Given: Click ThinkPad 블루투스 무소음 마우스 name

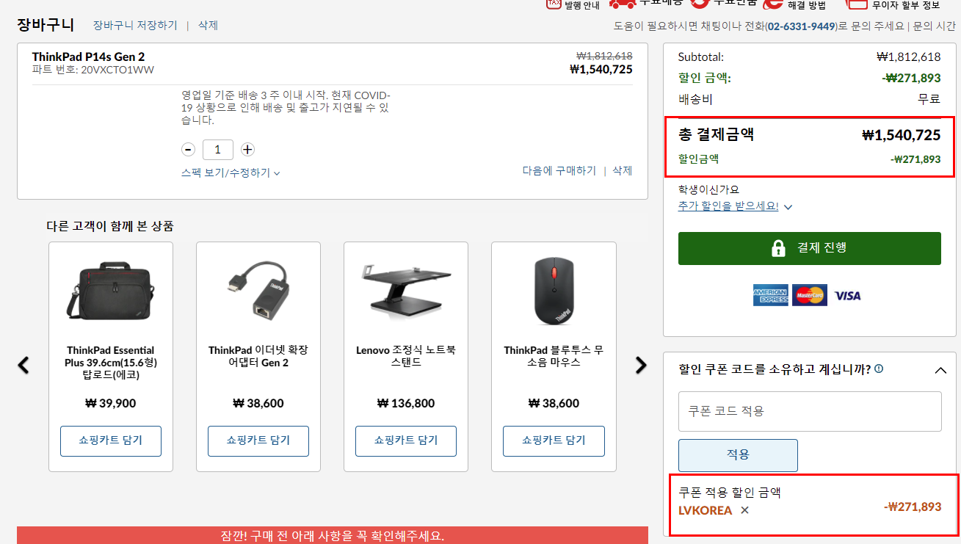Looking at the screenshot, I should click(x=554, y=356).
